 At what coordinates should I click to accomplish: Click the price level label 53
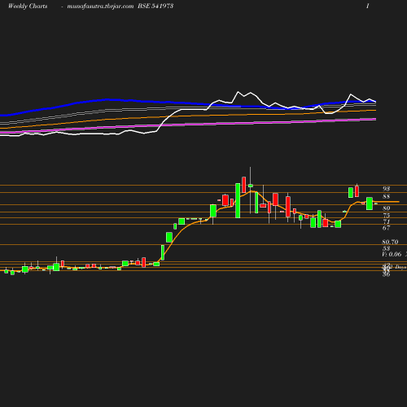(x=386, y=248)
